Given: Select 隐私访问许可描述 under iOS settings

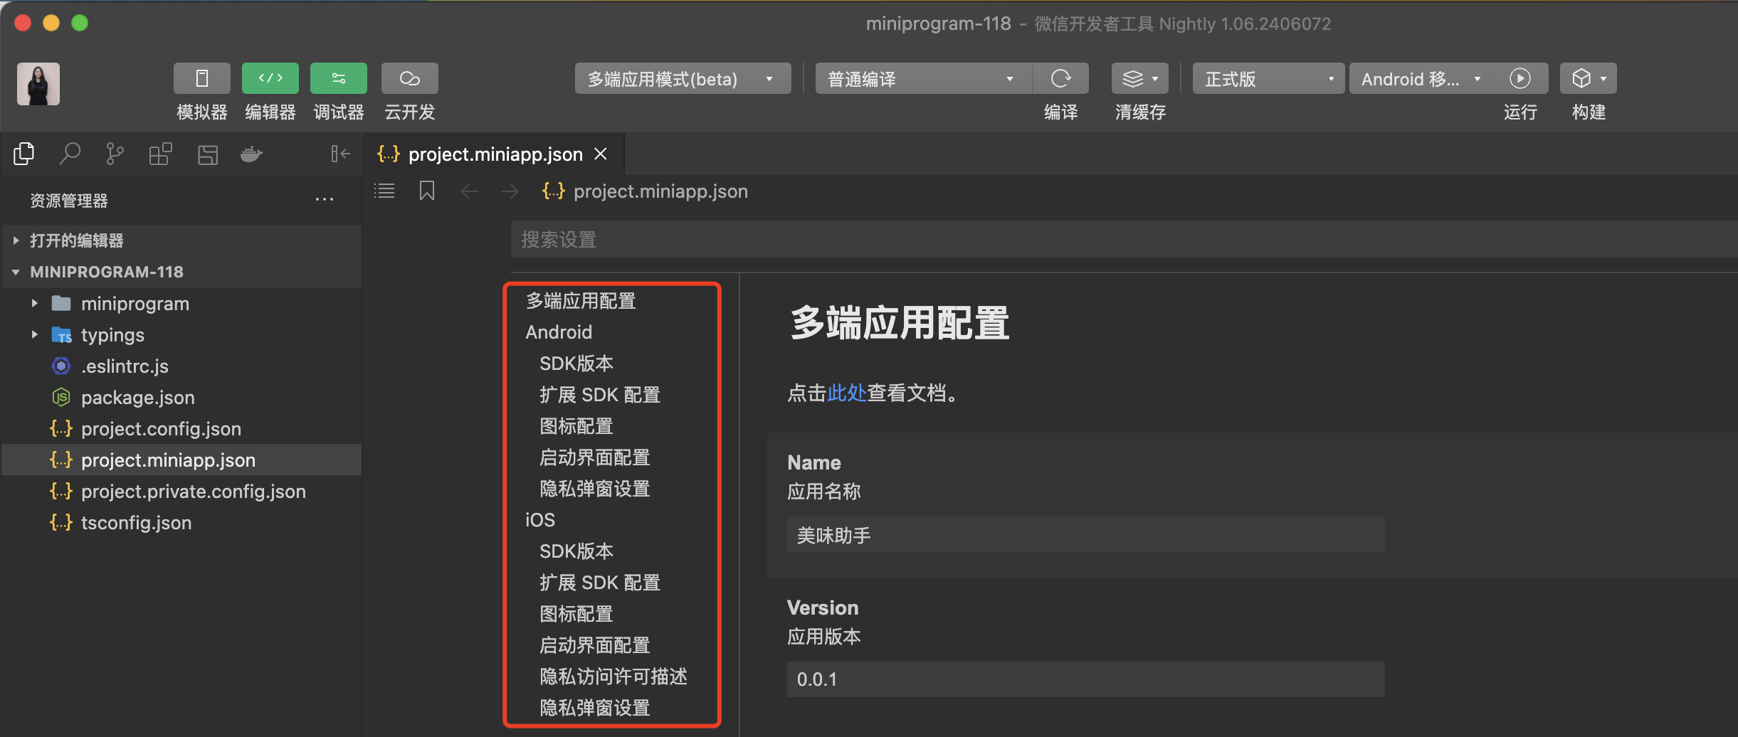Looking at the screenshot, I should tap(613, 677).
